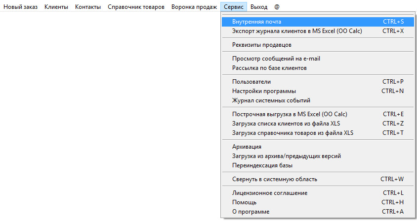Click Выход in the menu bar
Screen dimensions: 417x221
pyautogui.click(x=259, y=7)
